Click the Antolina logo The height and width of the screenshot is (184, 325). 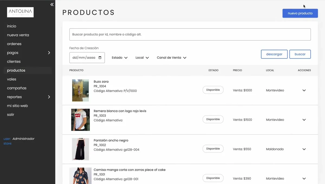click(x=20, y=12)
